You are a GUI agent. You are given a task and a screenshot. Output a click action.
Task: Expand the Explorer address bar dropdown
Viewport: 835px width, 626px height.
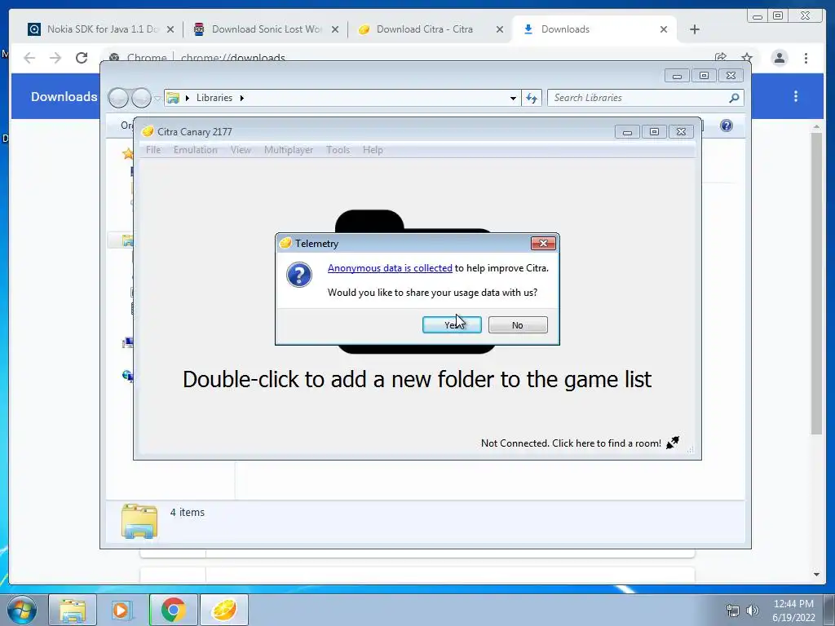pos(513,98)
